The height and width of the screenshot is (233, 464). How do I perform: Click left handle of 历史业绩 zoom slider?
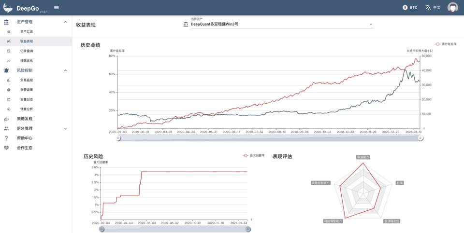coord(118,138)
